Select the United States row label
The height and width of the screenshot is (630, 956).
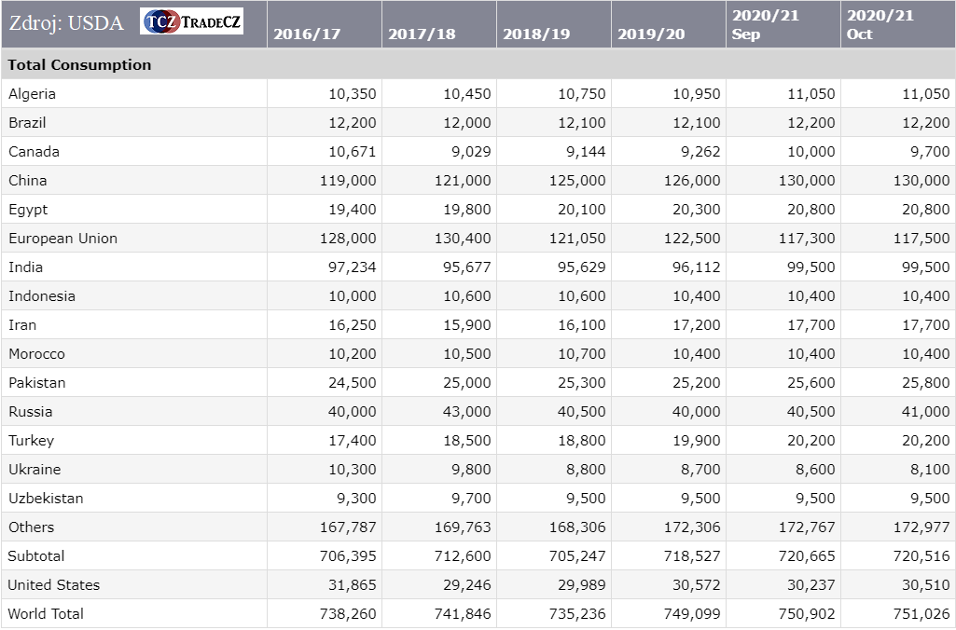(x=54, y=584)
